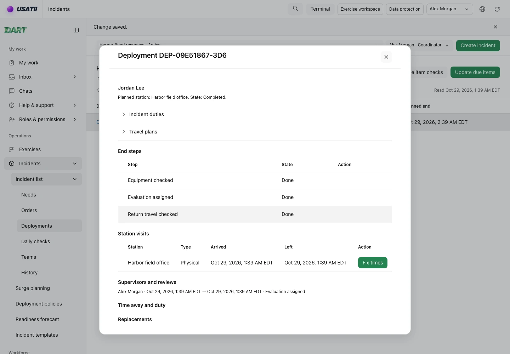The image size is (510, 354).
Task: Open Daily checks in sidebar
Action: click(x=49, y=241)
